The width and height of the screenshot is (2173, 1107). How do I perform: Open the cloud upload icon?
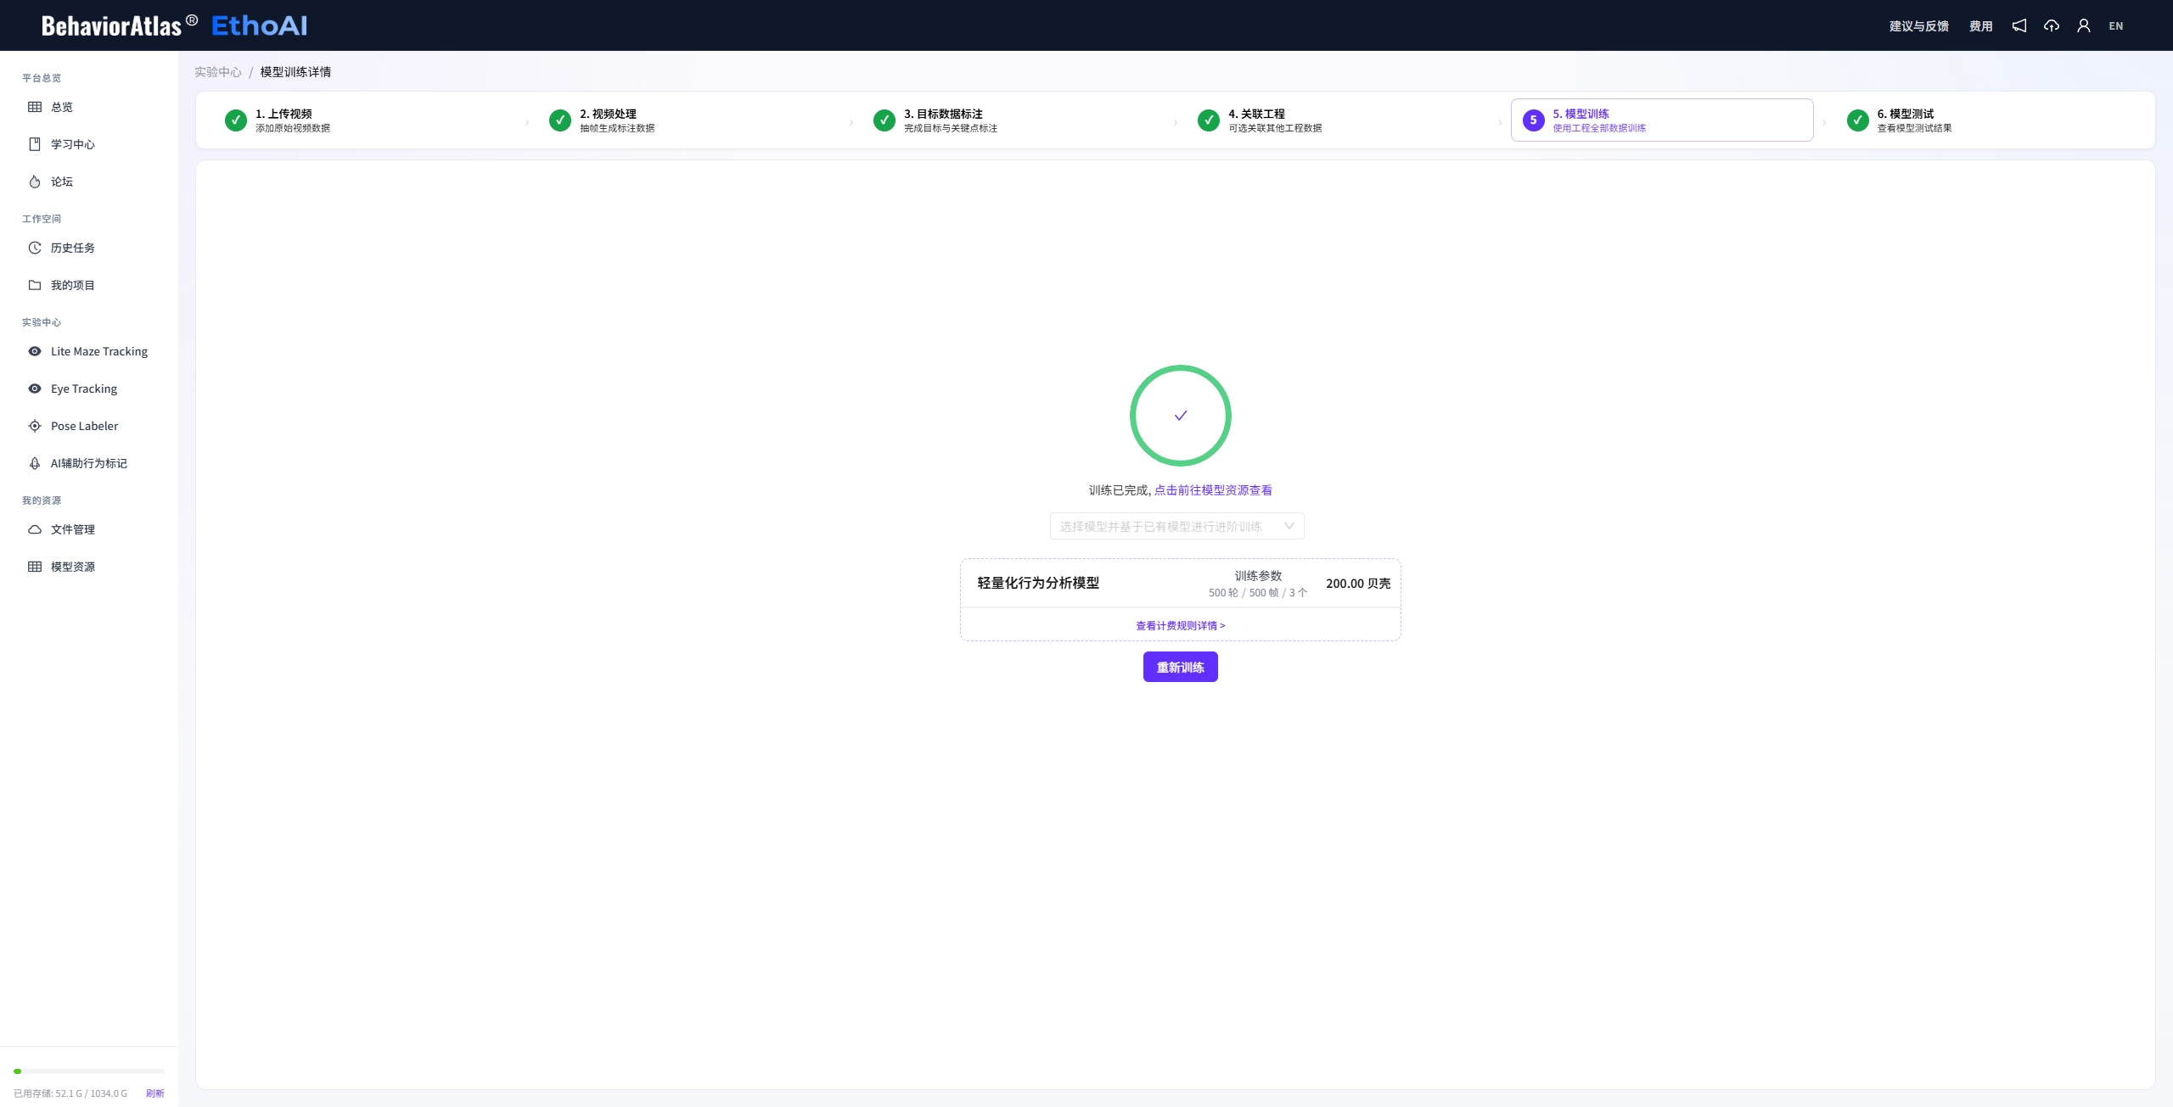[x=2052, y=25]
